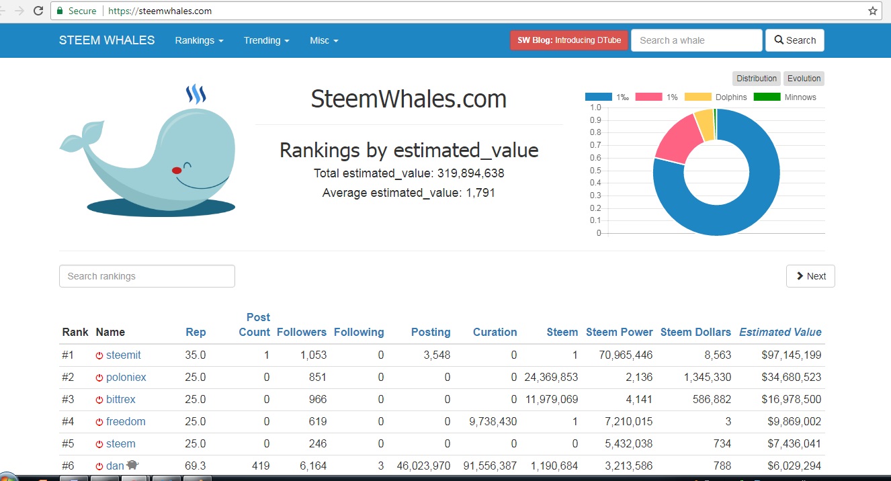Toggle the blue 1‰ legend swatch
The image size is (891, 481).
(599, 97)
